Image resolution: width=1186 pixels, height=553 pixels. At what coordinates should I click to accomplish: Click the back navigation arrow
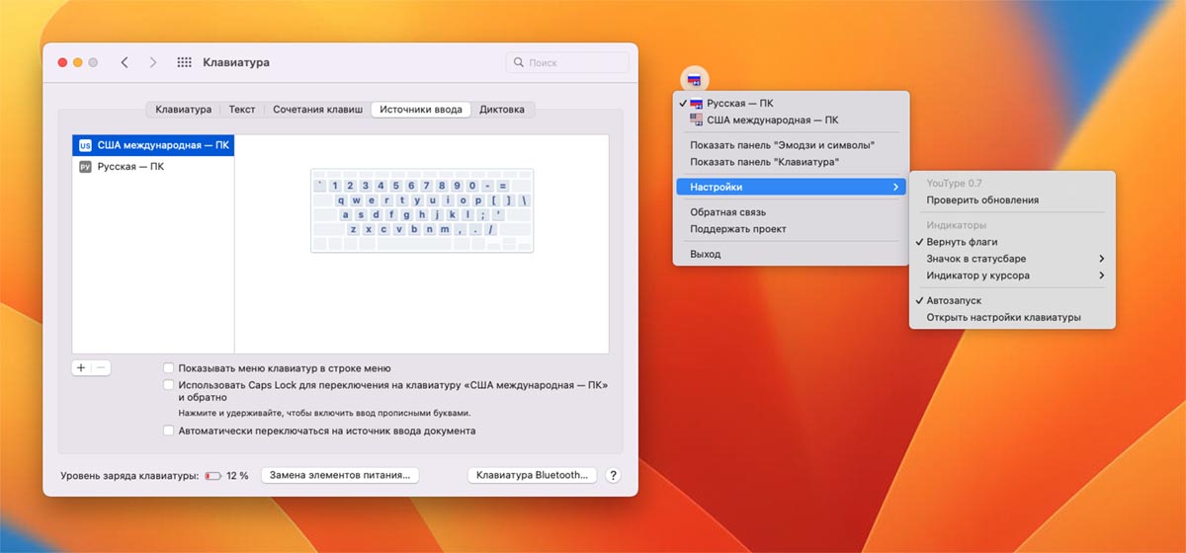[x=124, y=62]
